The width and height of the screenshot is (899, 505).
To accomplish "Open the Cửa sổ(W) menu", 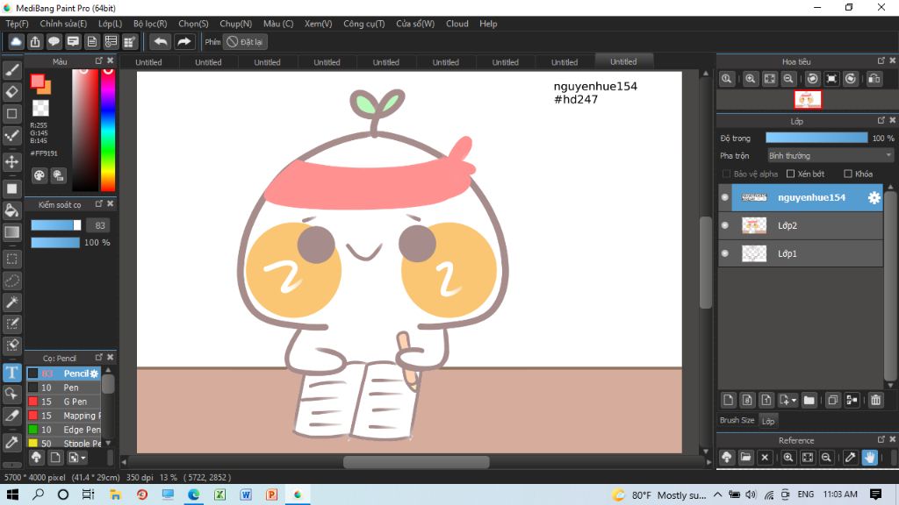I will [x=415, y=24].
